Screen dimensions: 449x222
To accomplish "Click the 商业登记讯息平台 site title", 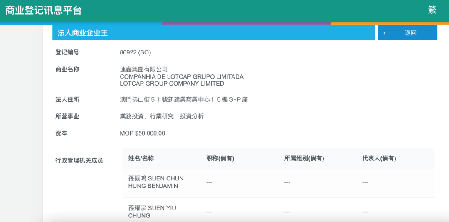I will (x=44, y=10).
